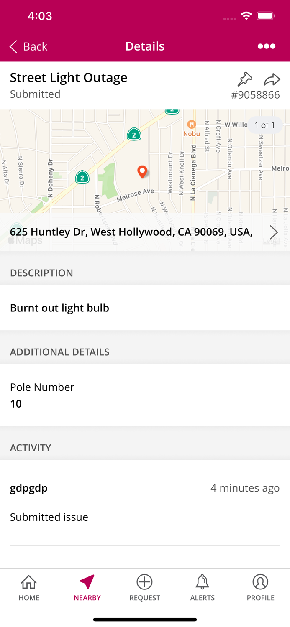
Task: Tap the orange map pin for this issue
Action: coord(142,172)
